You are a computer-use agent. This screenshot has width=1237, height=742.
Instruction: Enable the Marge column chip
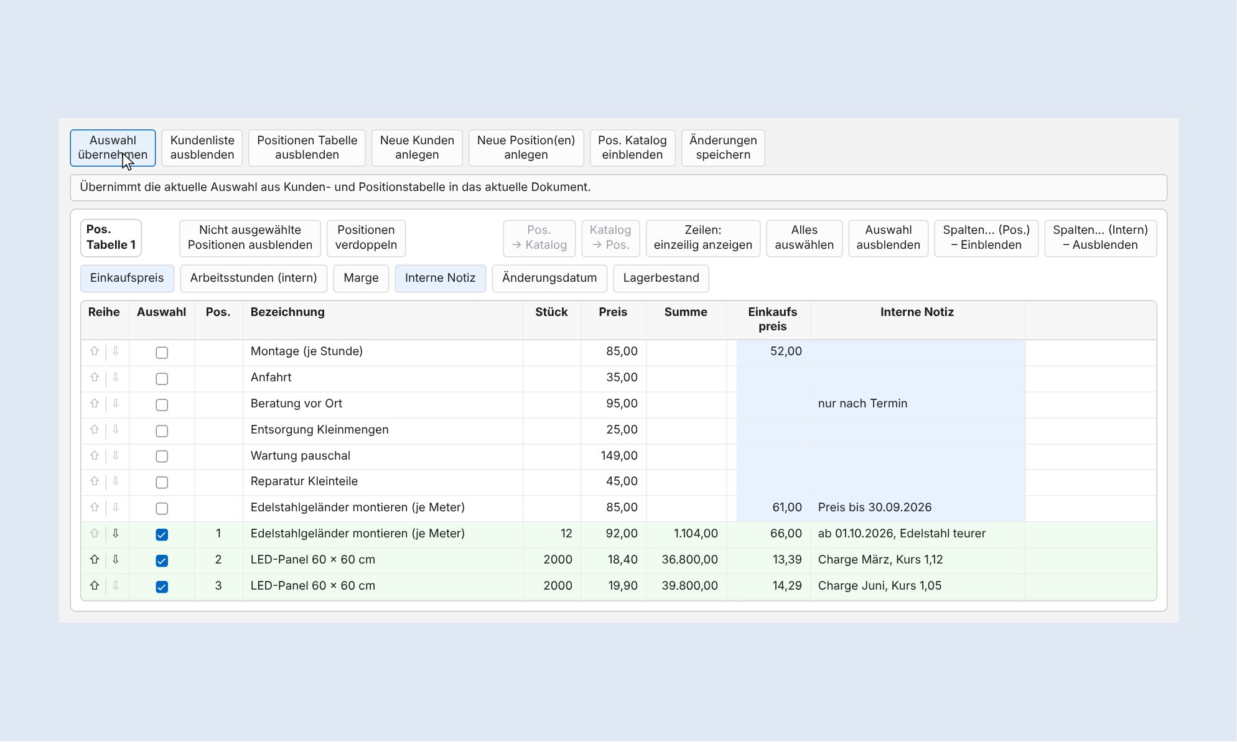point(361,278)
